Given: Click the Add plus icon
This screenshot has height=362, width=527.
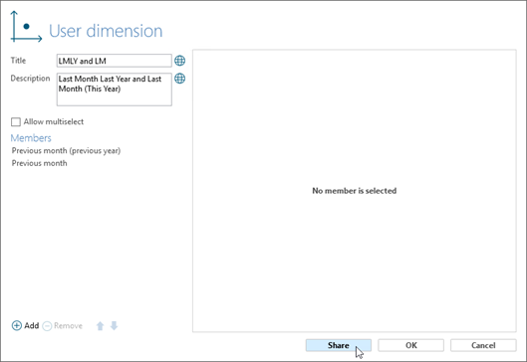Looking at the screenshot, I should (17, 325).
